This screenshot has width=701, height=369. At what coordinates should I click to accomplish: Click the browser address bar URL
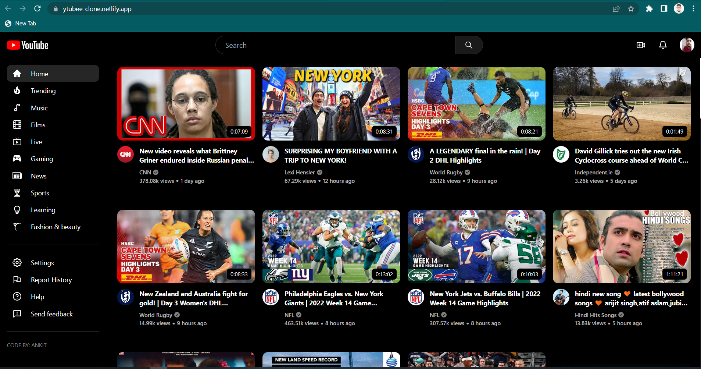(97, 9)
